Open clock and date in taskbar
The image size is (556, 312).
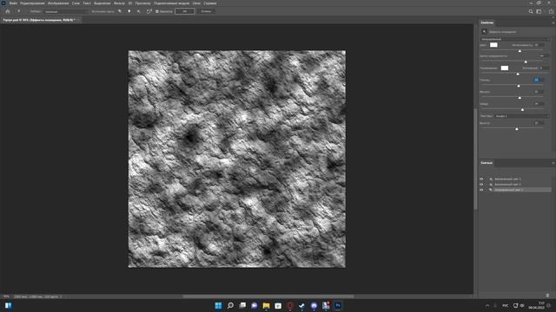(x=537, y=306)
